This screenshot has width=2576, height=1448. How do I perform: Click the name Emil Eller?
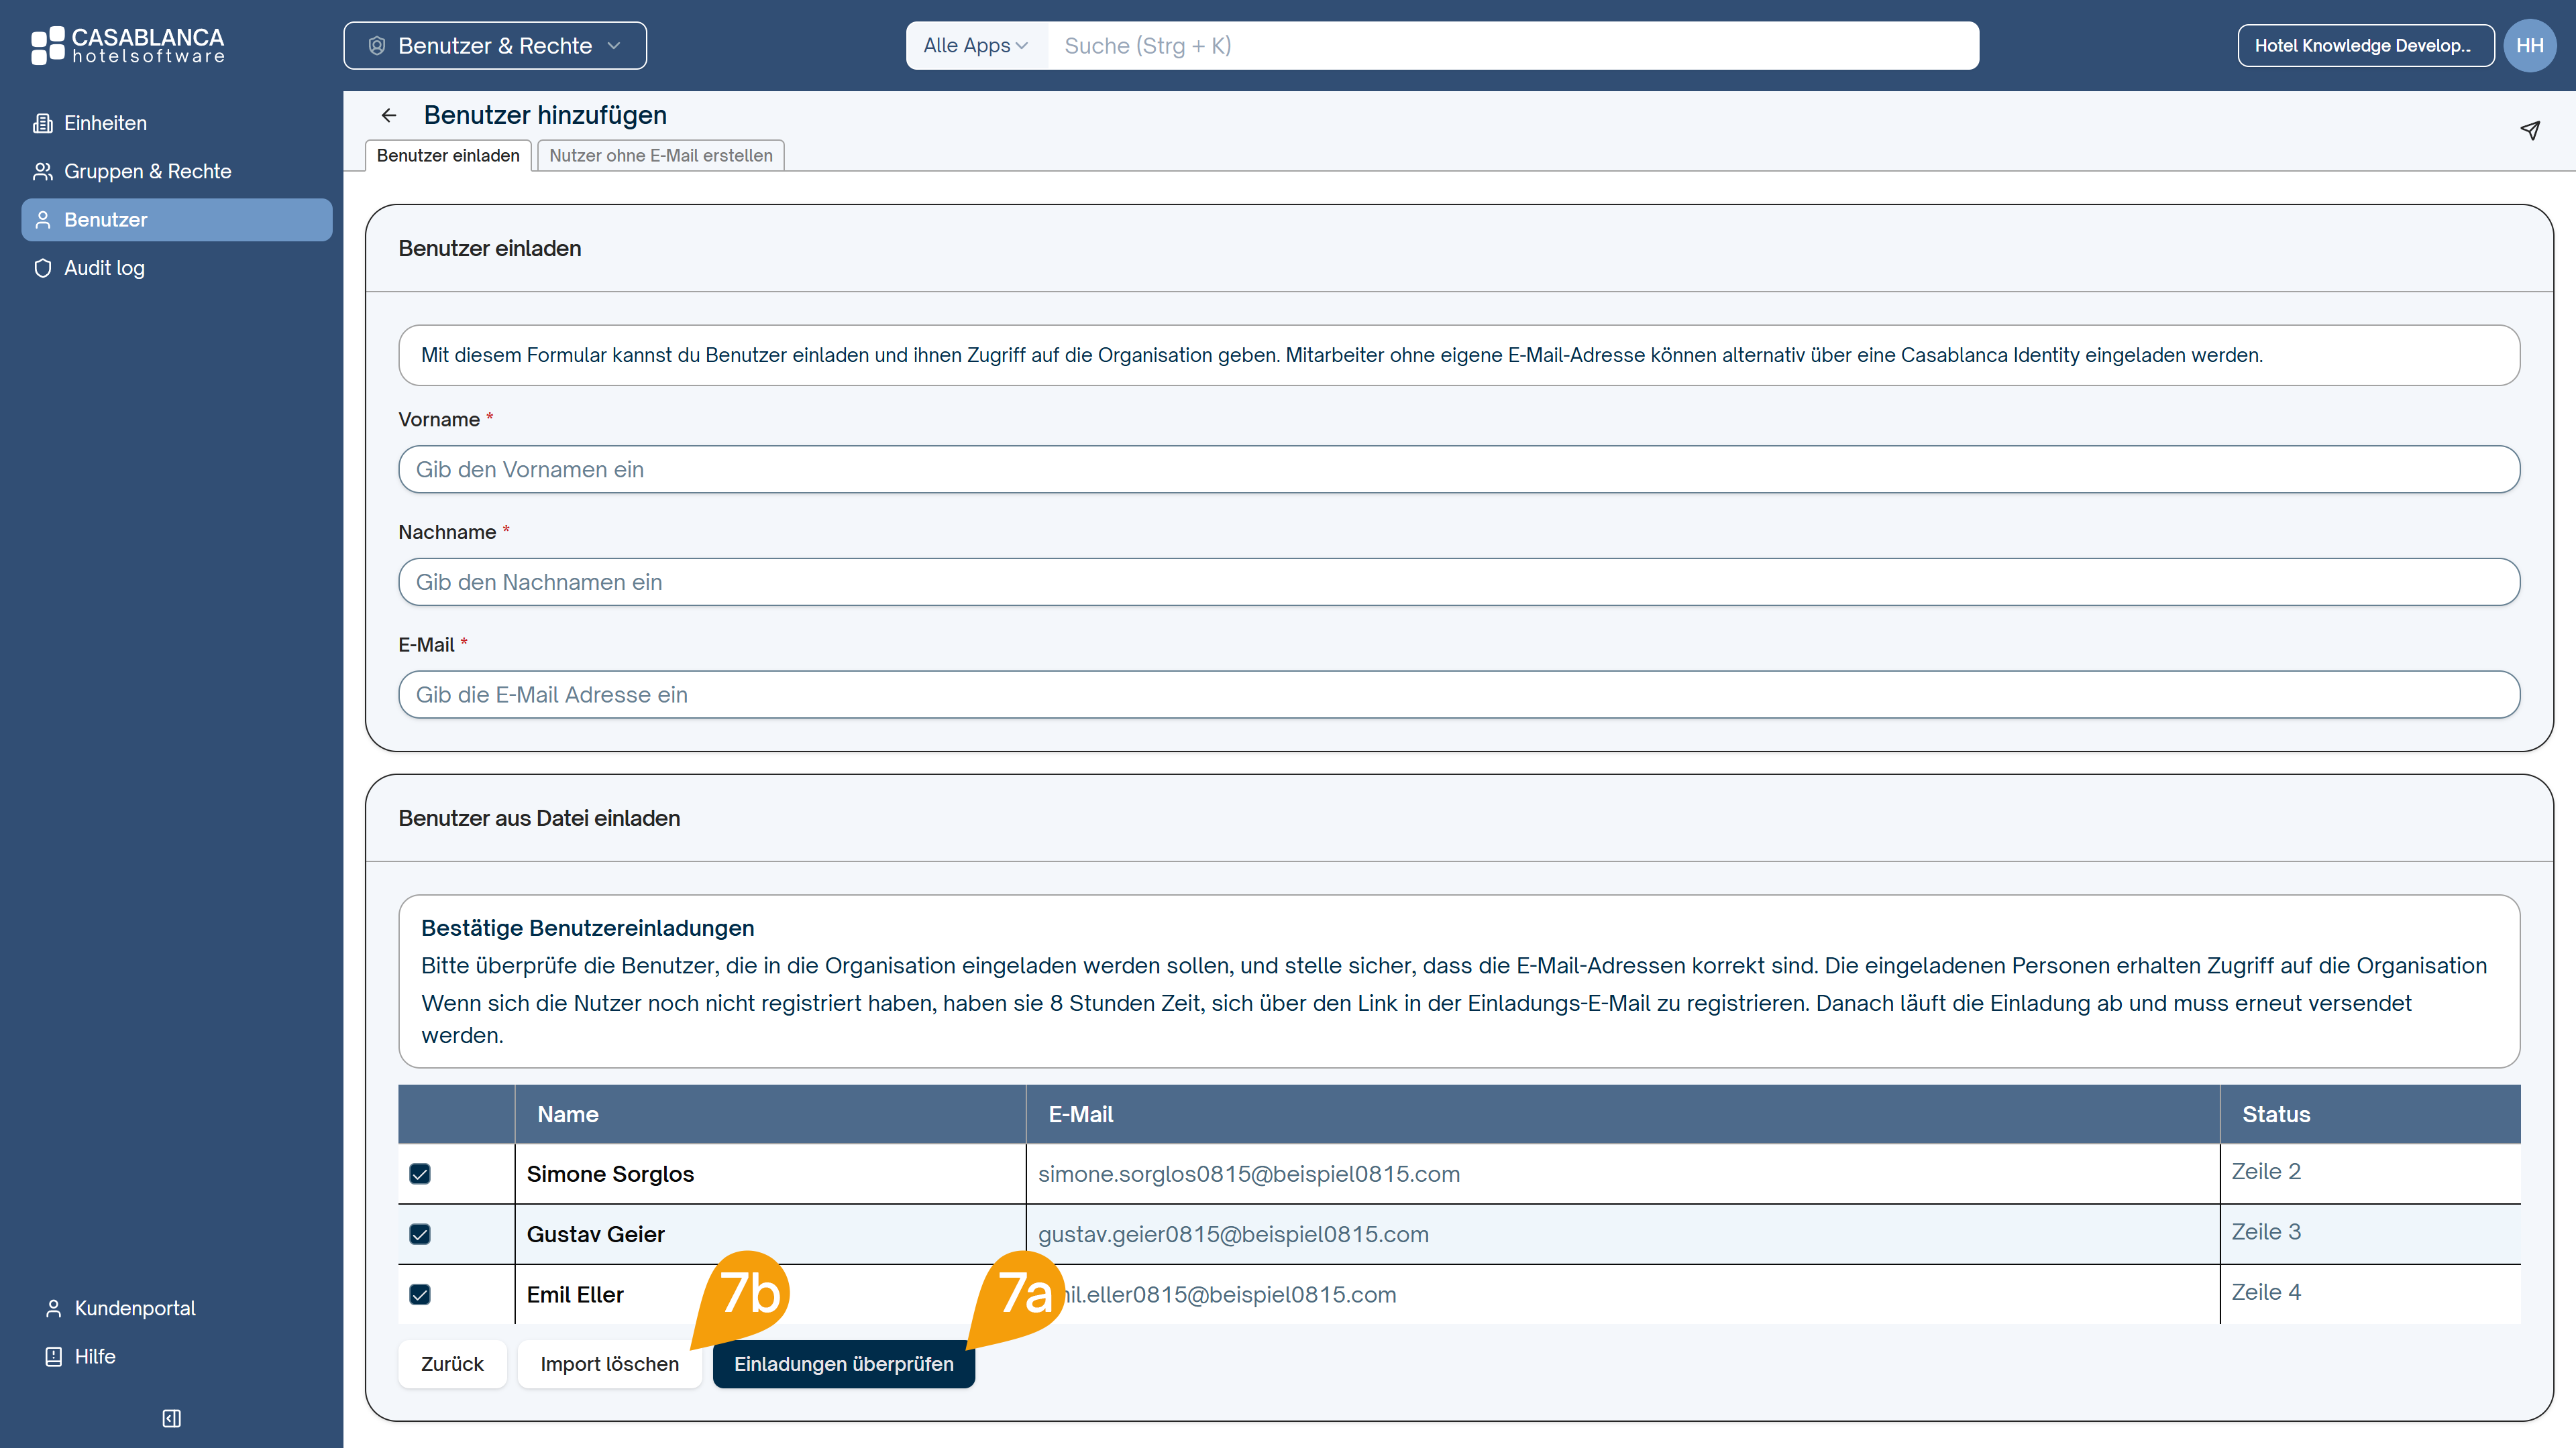tap(575, 1295)
